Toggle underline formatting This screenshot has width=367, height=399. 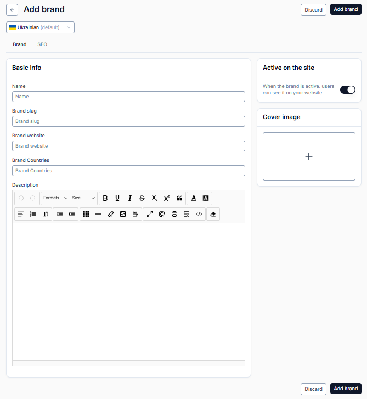pyautogui.click(x=117, y=198)
